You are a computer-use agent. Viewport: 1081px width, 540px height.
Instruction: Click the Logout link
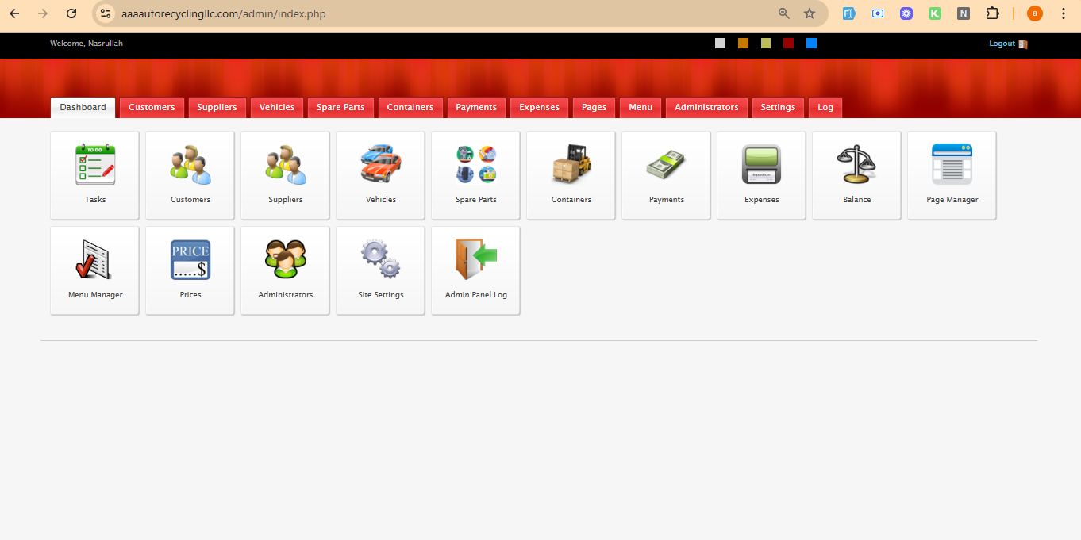pyautogui.click(x=1002, y=44)
